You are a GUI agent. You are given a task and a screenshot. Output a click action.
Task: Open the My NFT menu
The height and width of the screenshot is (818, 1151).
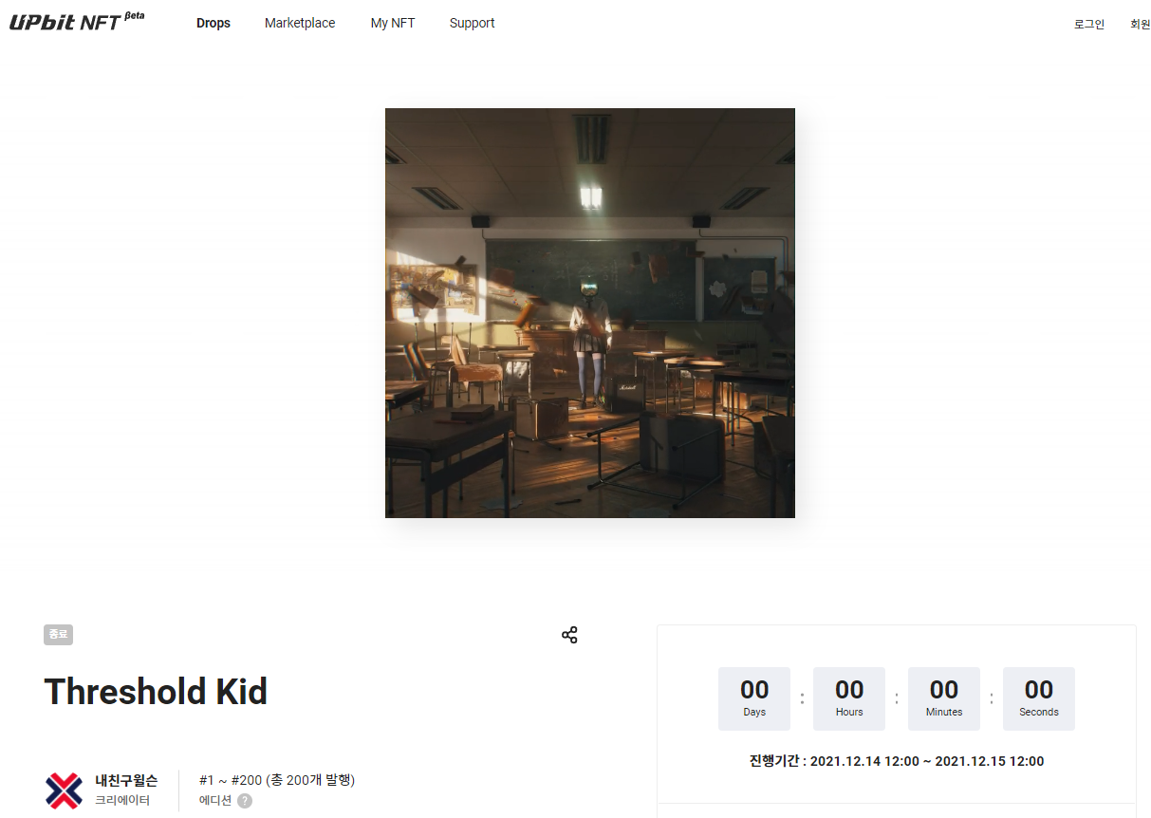click(x=393, y=23)
